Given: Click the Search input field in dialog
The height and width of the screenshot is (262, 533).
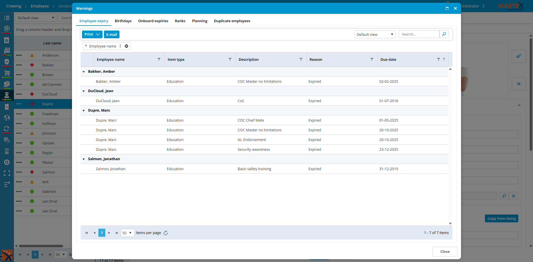Looking at the screenshot, I should (419, 34).
